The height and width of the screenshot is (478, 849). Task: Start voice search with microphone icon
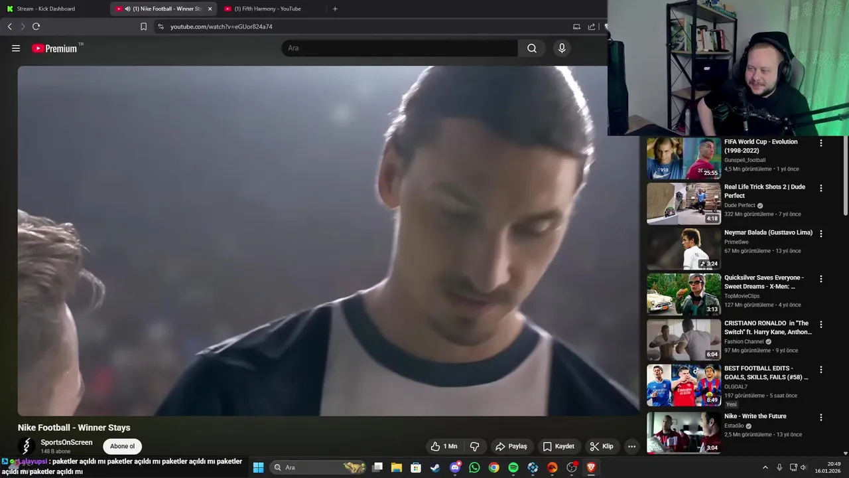(x=562, y=48)
